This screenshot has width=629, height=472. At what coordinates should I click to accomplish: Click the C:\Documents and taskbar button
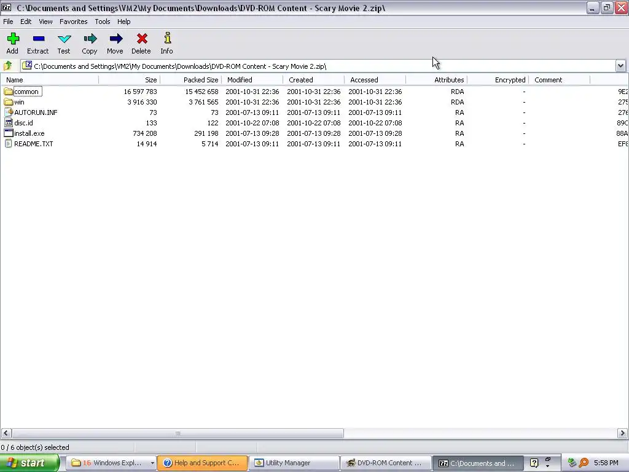click(x=477, y=463)
